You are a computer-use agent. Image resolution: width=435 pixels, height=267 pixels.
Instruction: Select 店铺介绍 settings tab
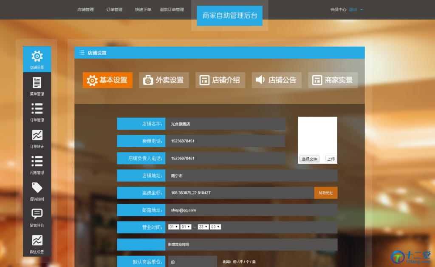point(220,80)
